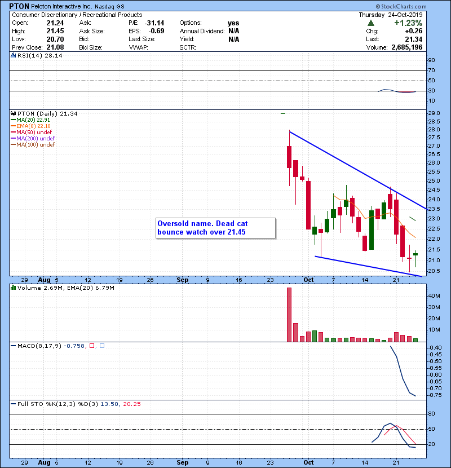451x468 pixels.
Task: Click the blue MACD histogram square marker
Action: [102, 346]
